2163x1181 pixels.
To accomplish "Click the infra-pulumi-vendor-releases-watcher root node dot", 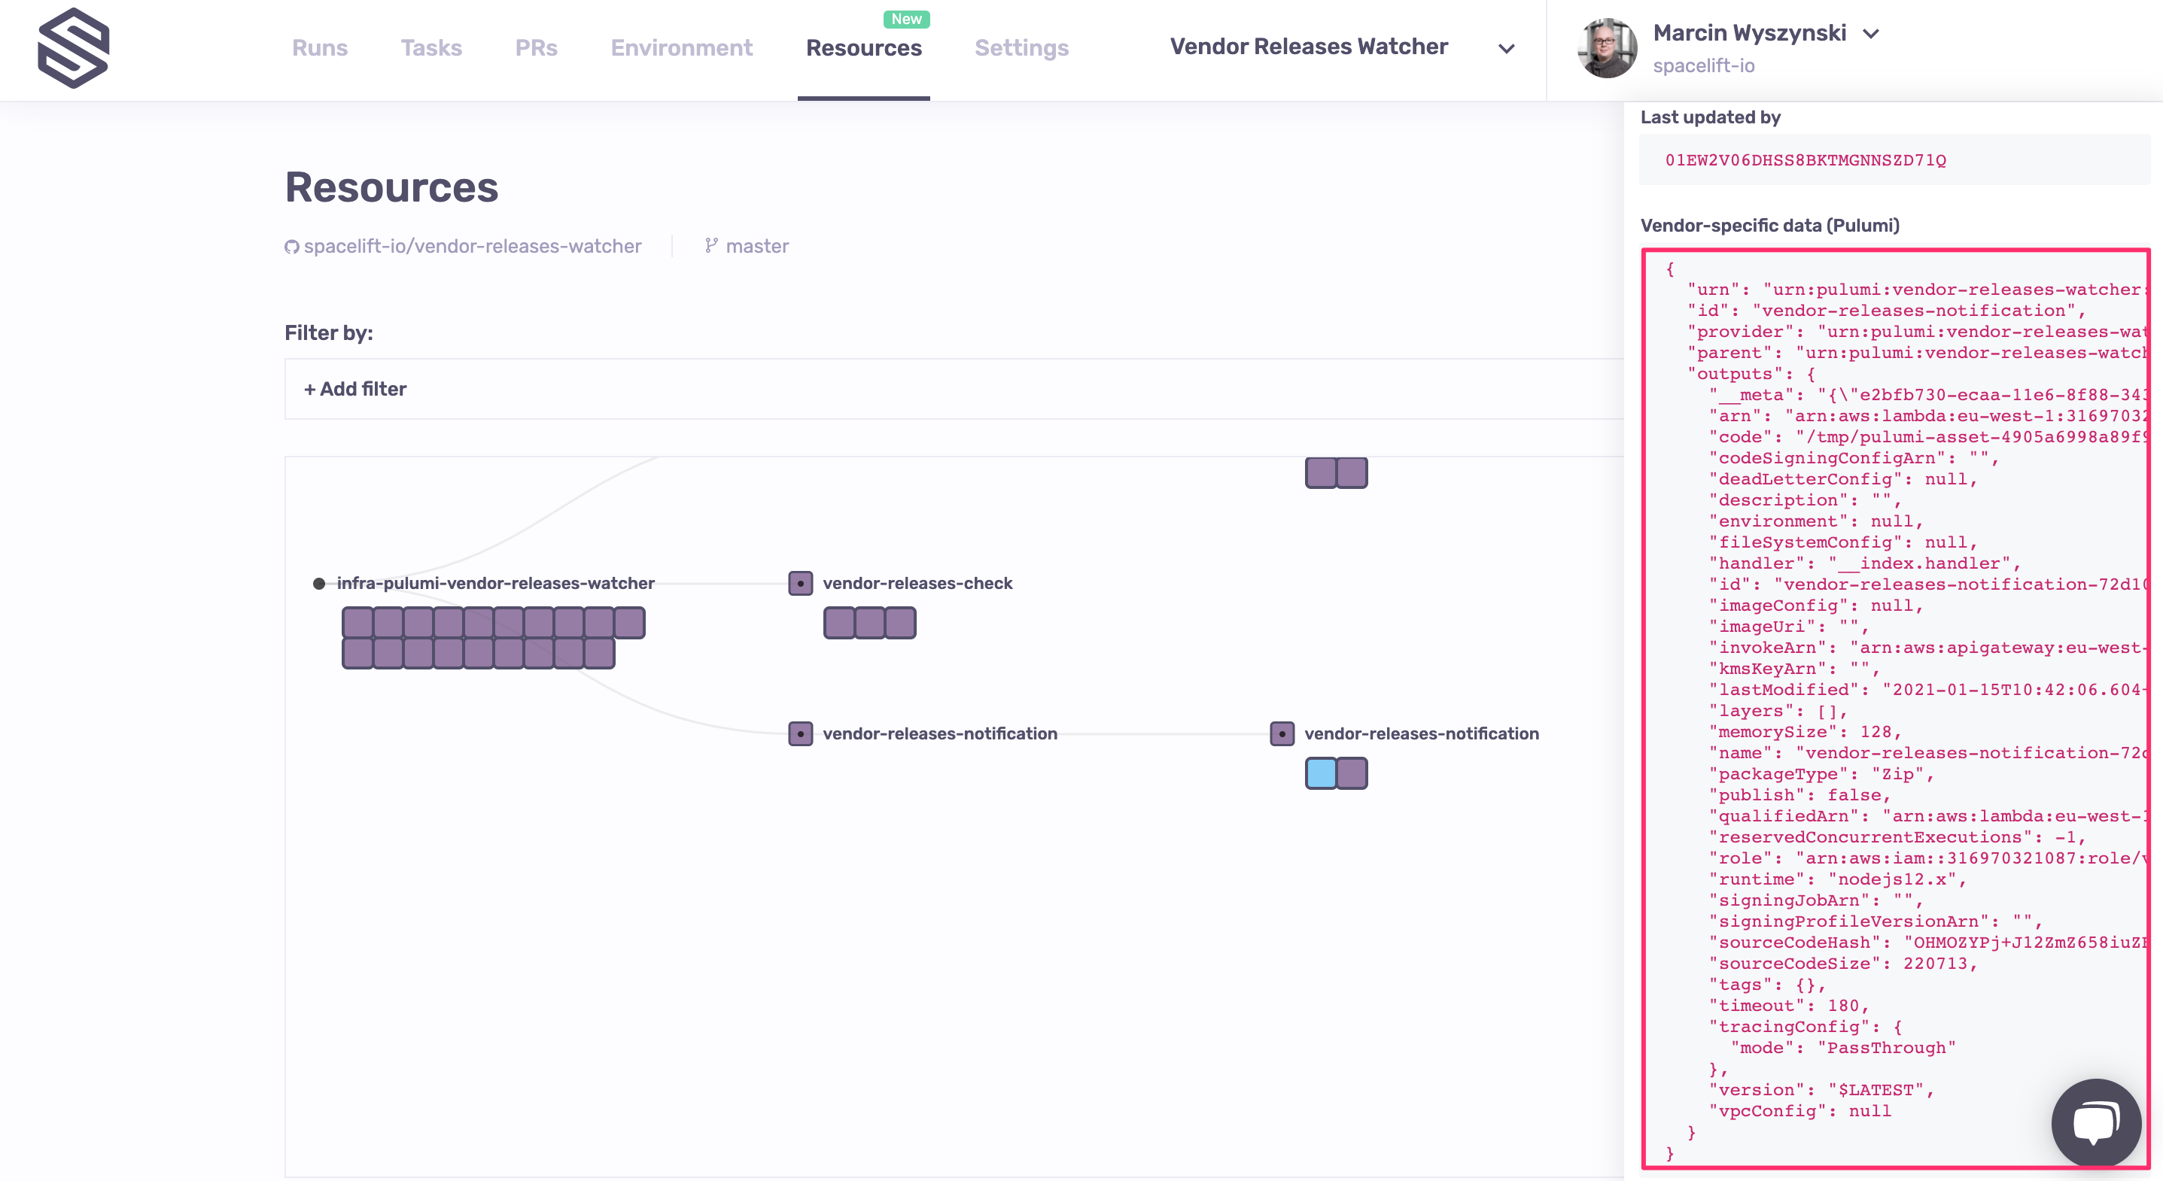I will tap(319, 584).
